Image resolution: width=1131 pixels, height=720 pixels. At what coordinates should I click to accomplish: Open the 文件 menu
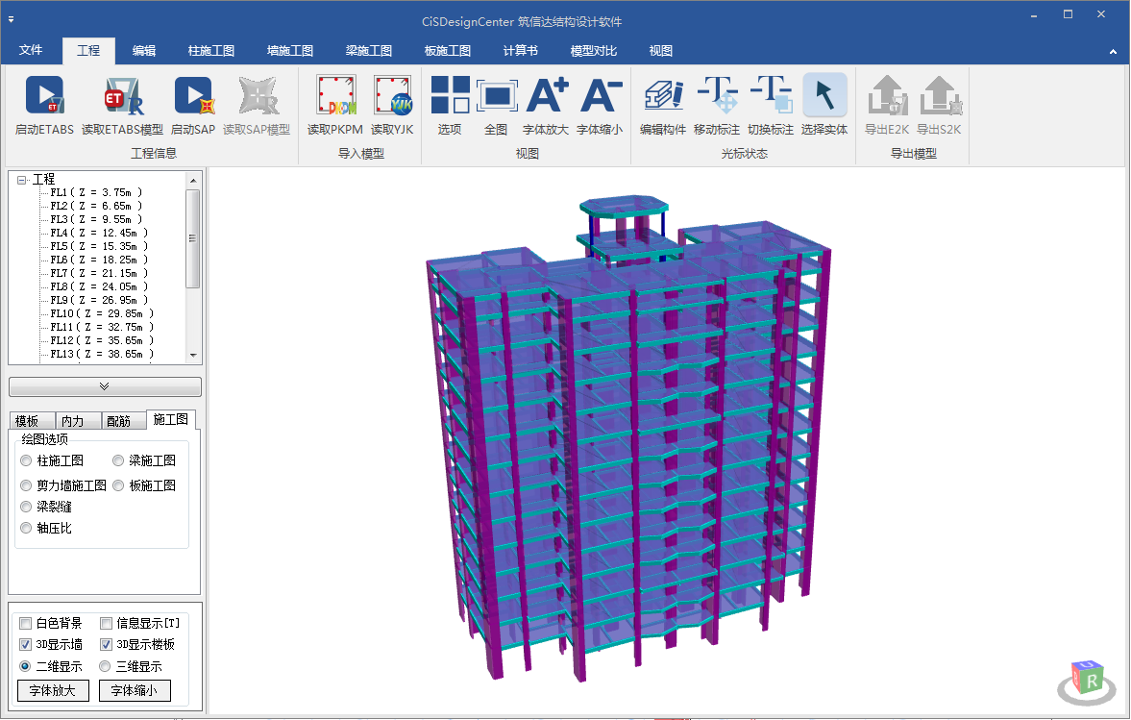[x=31, y=50]
